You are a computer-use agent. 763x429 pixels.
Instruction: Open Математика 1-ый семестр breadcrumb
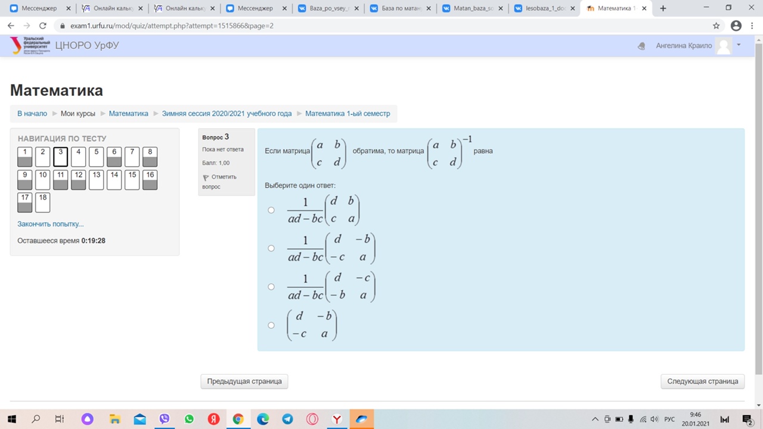pos(348,113)
